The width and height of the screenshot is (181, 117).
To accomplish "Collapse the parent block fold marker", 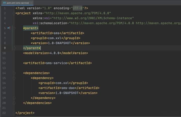I will tap(14, 28).
